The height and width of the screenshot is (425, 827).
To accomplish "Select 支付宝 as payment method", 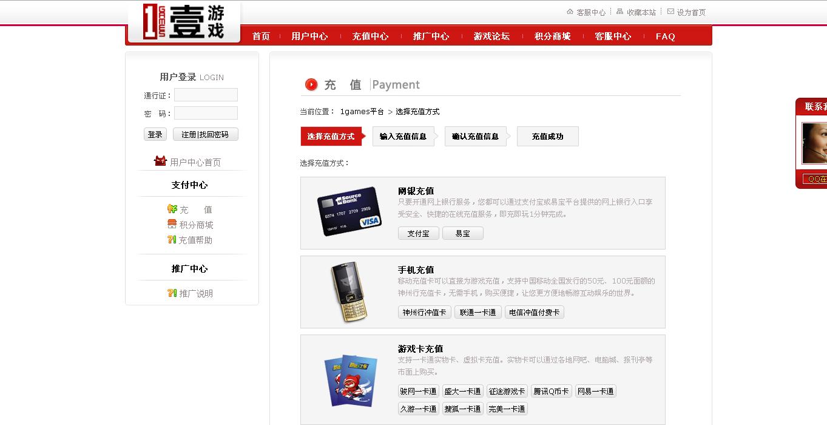I will pyautogui.click(x=418, y=233).
